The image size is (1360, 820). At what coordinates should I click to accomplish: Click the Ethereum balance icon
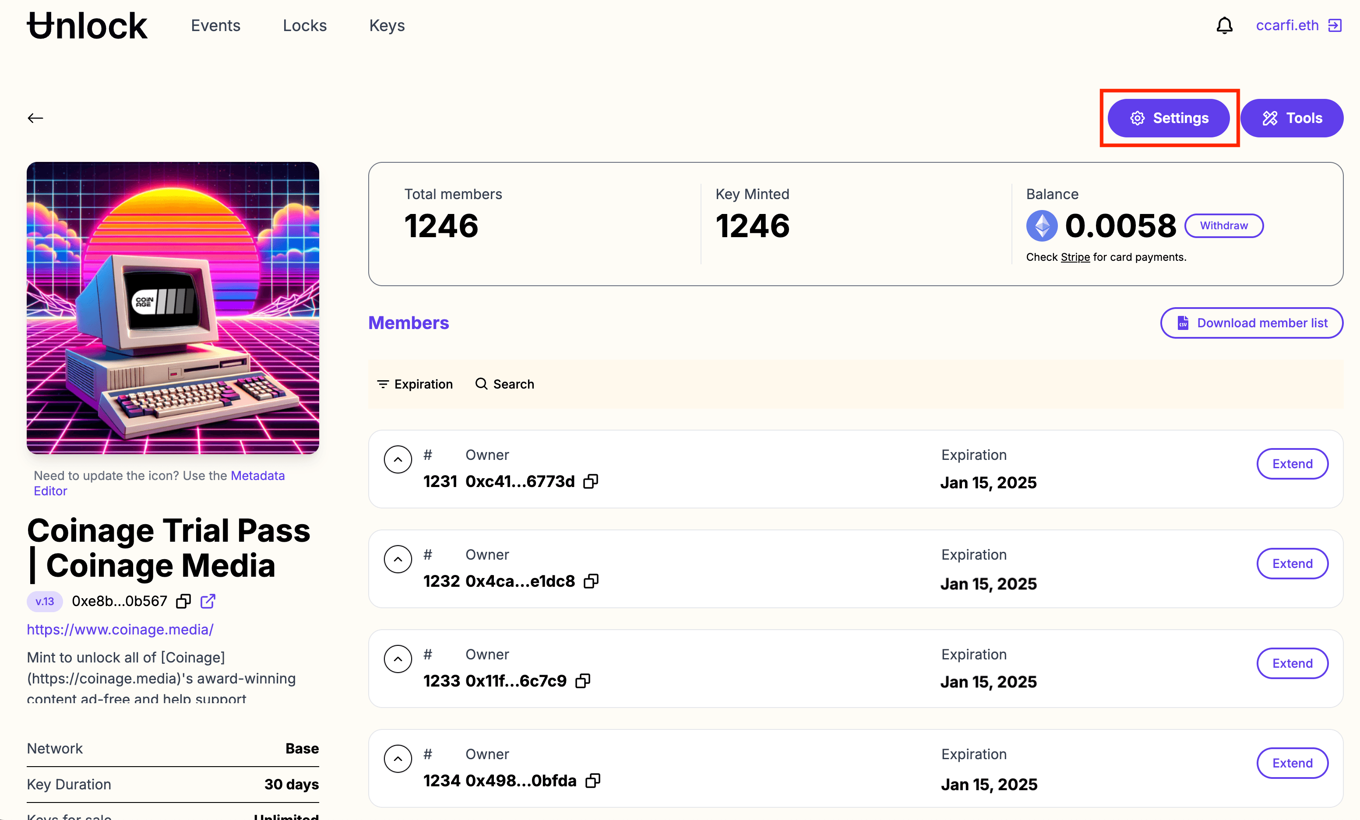pyautogui.click(x=1042, y=225)
